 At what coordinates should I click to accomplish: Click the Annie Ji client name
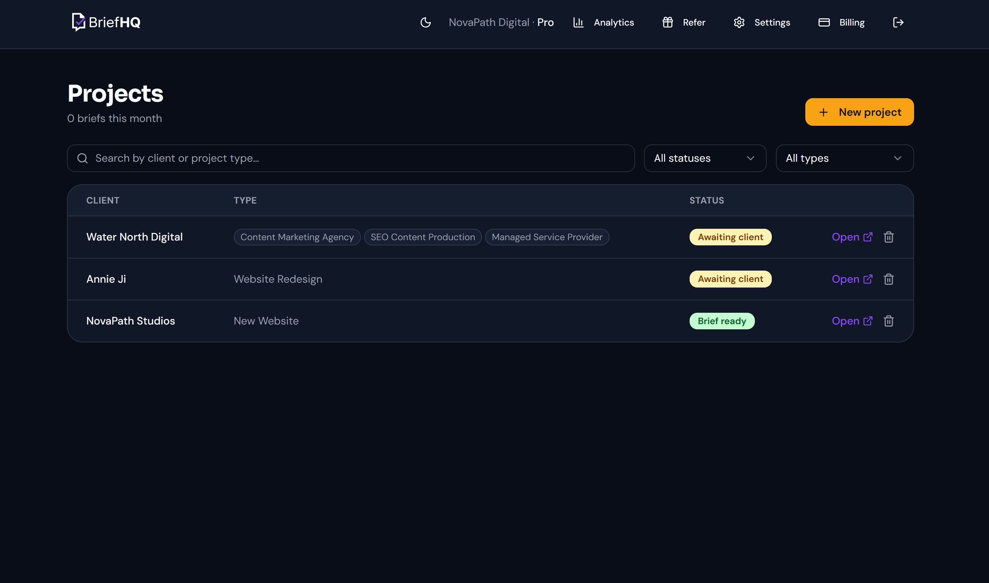click(x=106, y=279)
